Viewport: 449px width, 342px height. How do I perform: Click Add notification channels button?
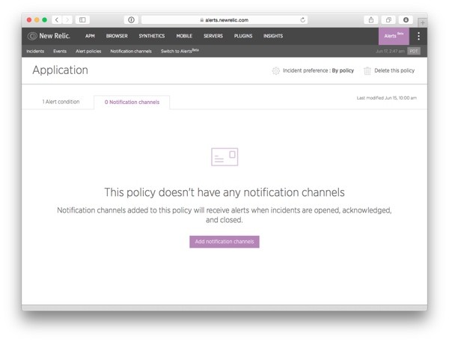[x=224, y=242]
